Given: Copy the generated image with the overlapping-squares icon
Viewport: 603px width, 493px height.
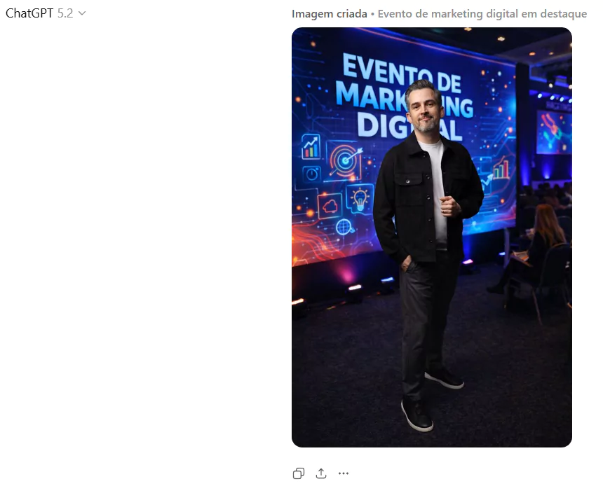Looking at the screenshot, I should [299, 473].
